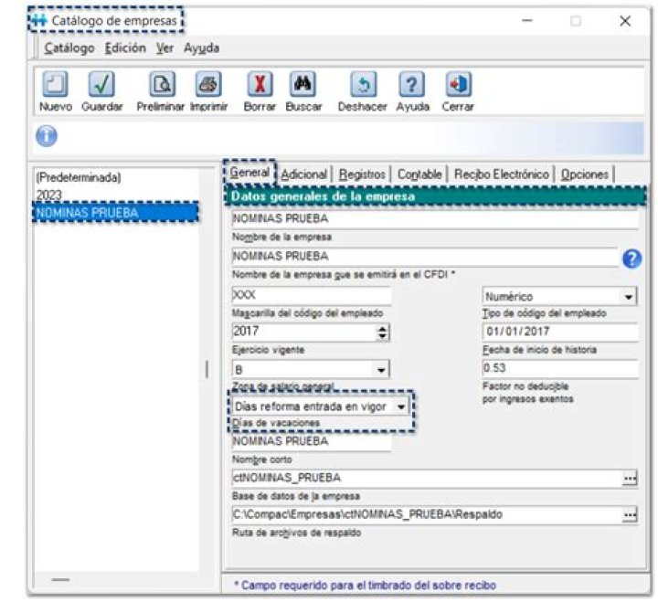658x602 pixels.
Task: Open the Ayuda help toolbar icon
Action: [x=412, y=85]
